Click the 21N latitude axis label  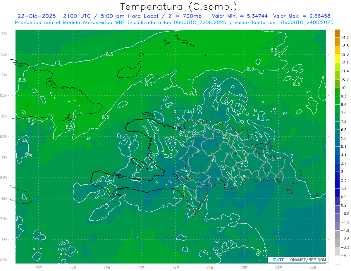(4, 75)
